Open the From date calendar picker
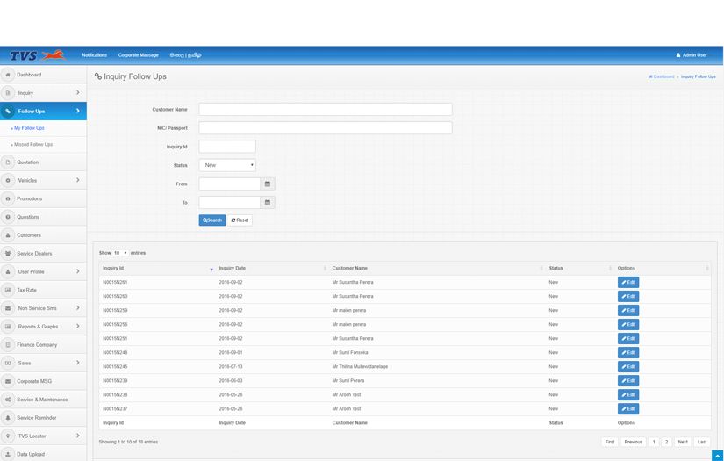 tap(268, 184)
